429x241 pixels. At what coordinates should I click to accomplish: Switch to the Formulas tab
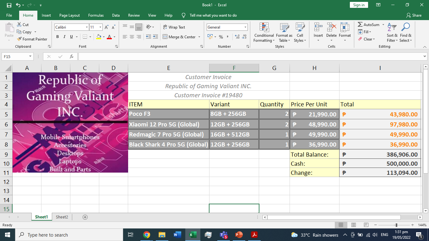[x=96, y=15]
